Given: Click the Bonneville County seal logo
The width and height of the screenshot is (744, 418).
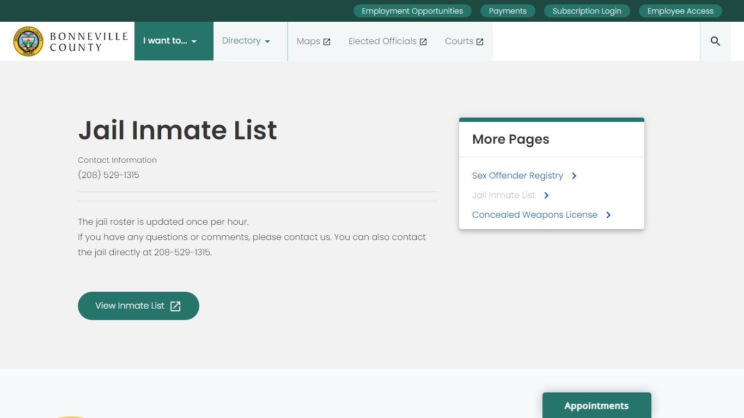Looking at the screenshot, I should pos(28,41).
